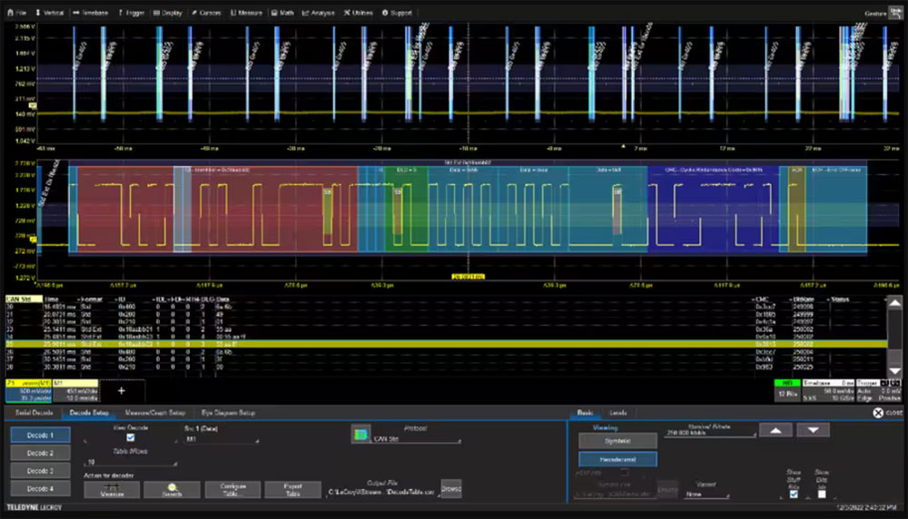Enable the Show Bits Idx checkbox
Viewport: 908px width, 519px height.
pyautogui.click(x=822, y=494)
